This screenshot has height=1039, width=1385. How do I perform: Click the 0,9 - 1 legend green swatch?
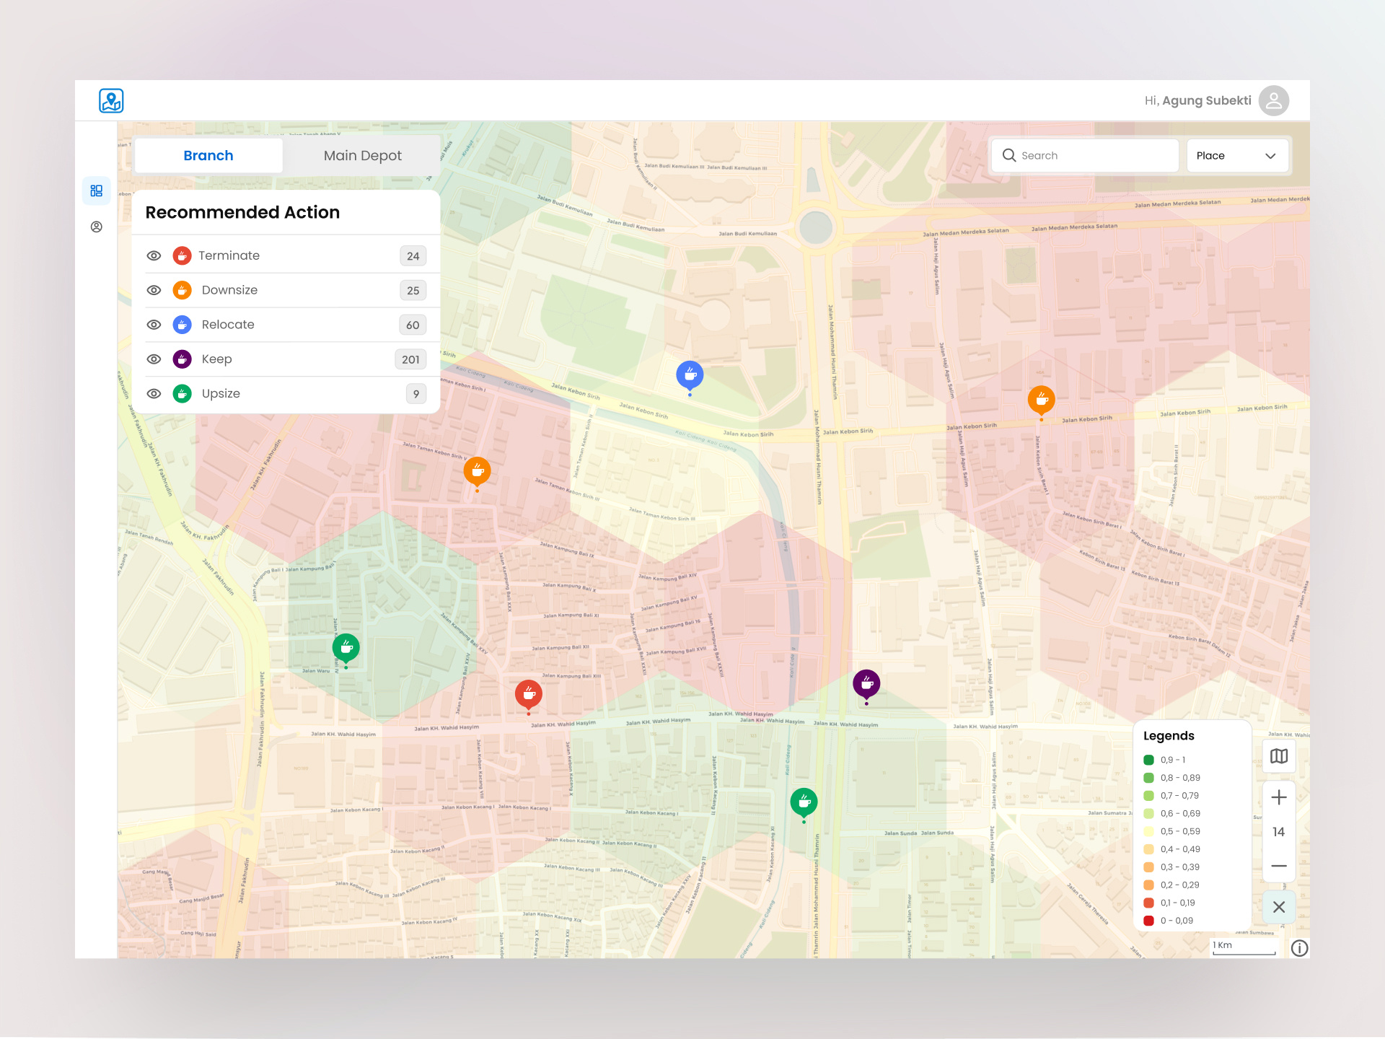pyautogui.click(x=1148, y=760)
